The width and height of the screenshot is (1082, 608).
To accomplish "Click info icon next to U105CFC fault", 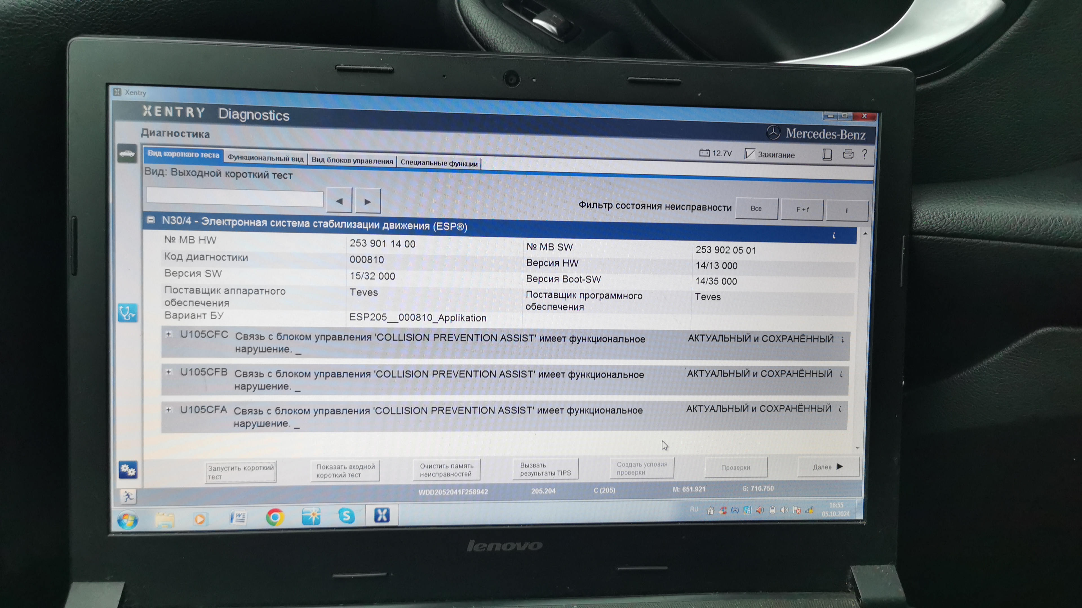I will coord(842,339).
